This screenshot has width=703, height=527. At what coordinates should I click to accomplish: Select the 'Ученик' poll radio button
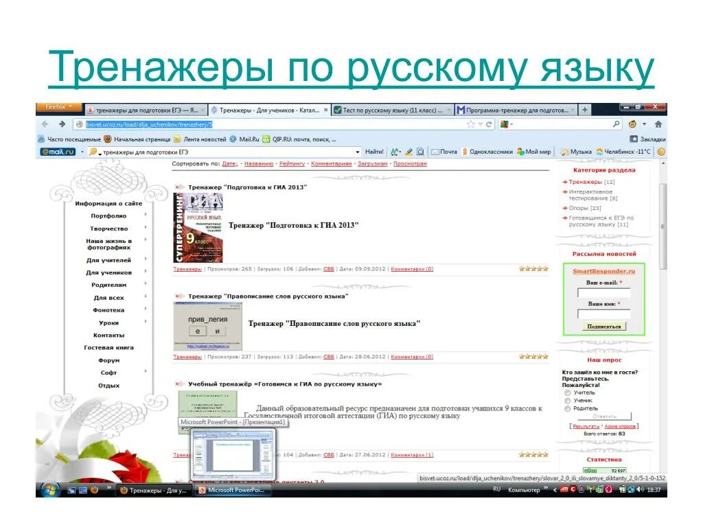pos(567,401)
